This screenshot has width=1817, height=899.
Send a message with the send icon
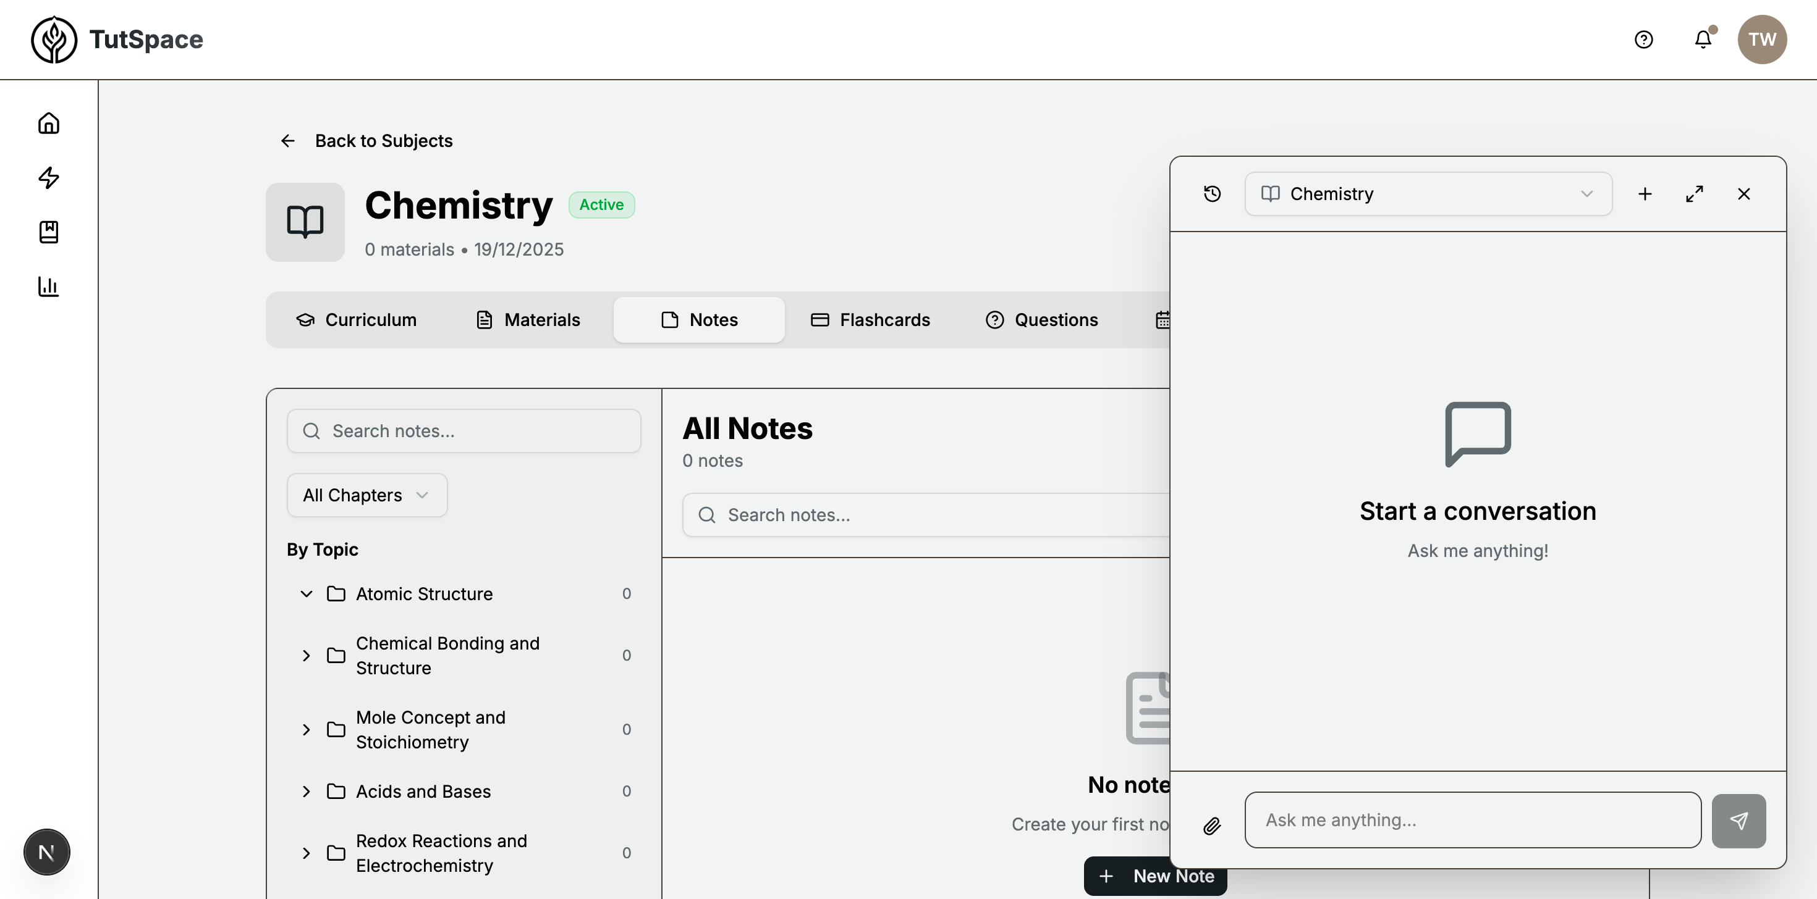tap(1739, 820)
